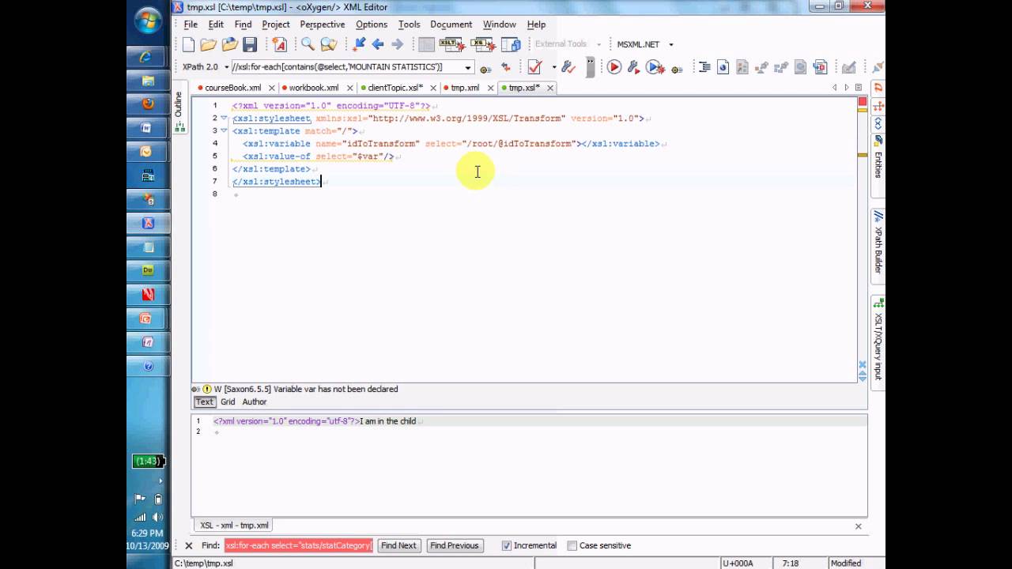Viewport: 1012px width, 569px height.
Task: Close the tmp.xsl editor tab
Action: point(550,88)
